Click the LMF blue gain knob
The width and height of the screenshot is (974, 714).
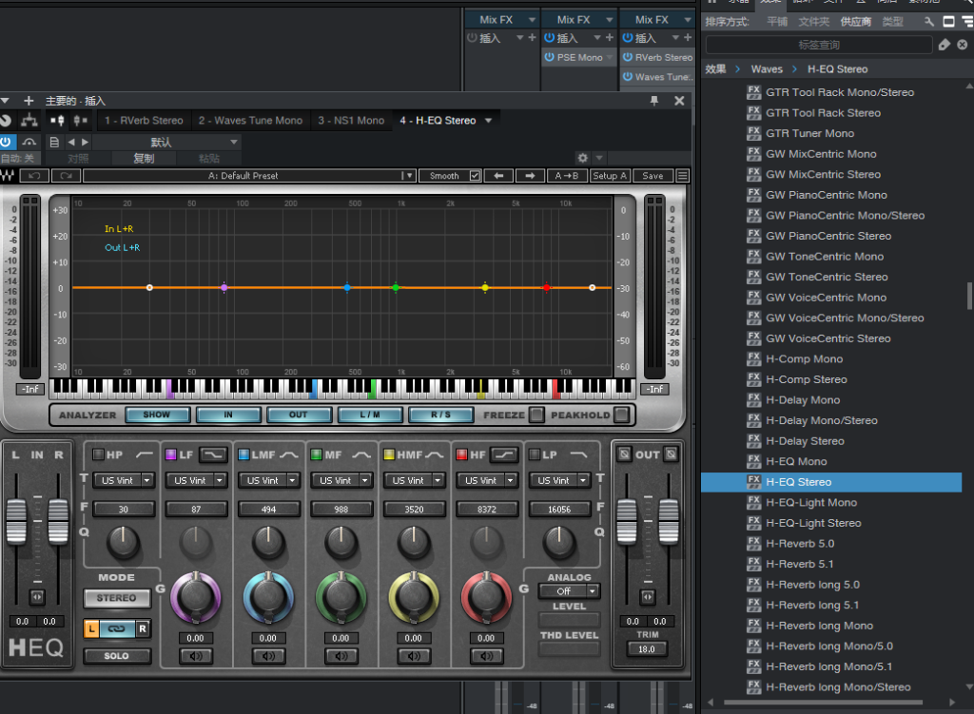click(x=268, y=597)
